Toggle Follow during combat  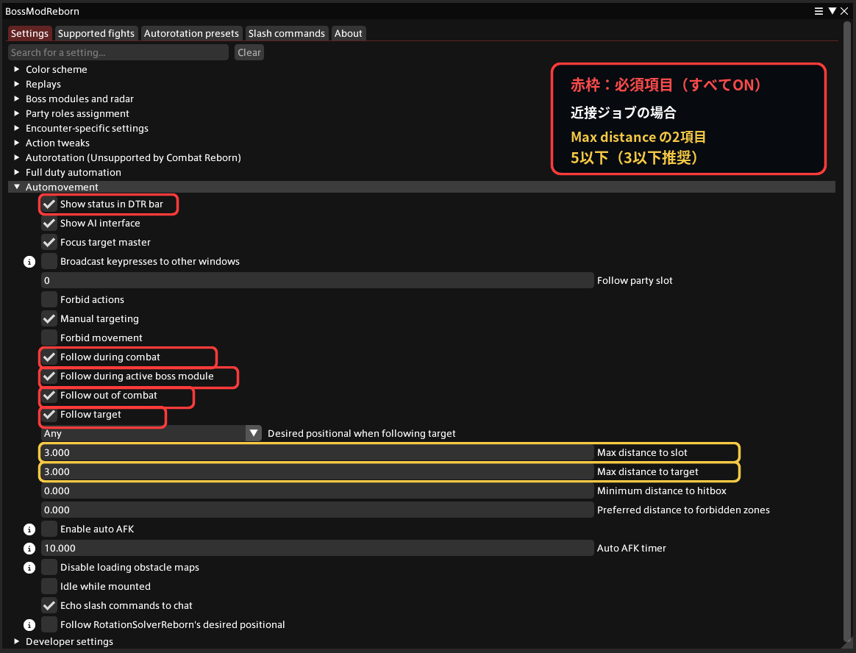[x=49, y=357]
